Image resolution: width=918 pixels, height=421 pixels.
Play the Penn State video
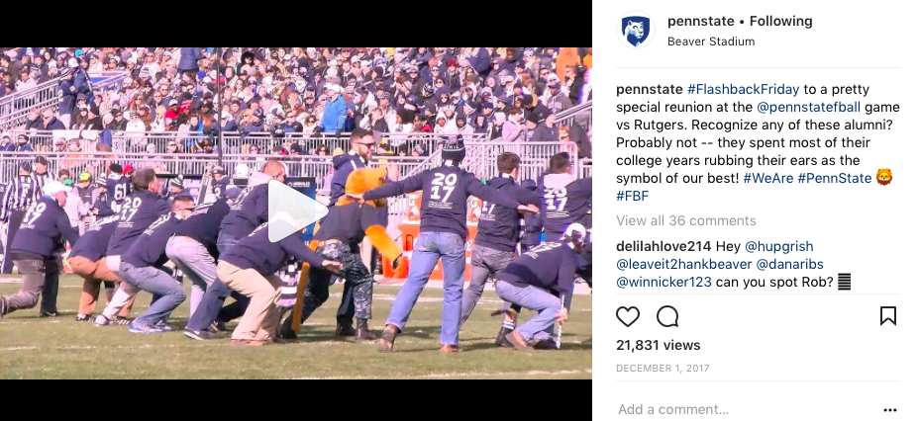pyautogui.click(x=297, y=211)
